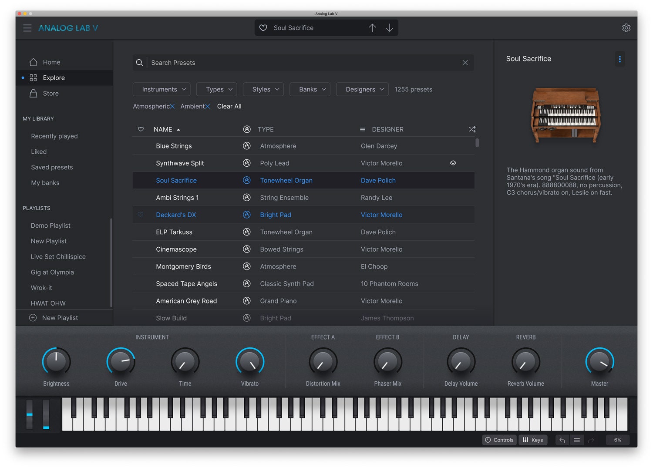Viewport: 653px width, 468px height.
Task: Open the Types filter dropdown
Action: coord(216,89)
